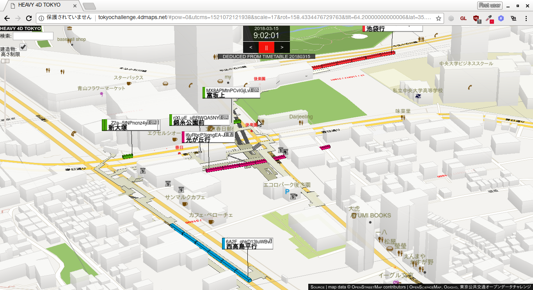Click the blue Mita line train
The height and width of the screenshot is (290, 533).
click(x=211, y=253)
